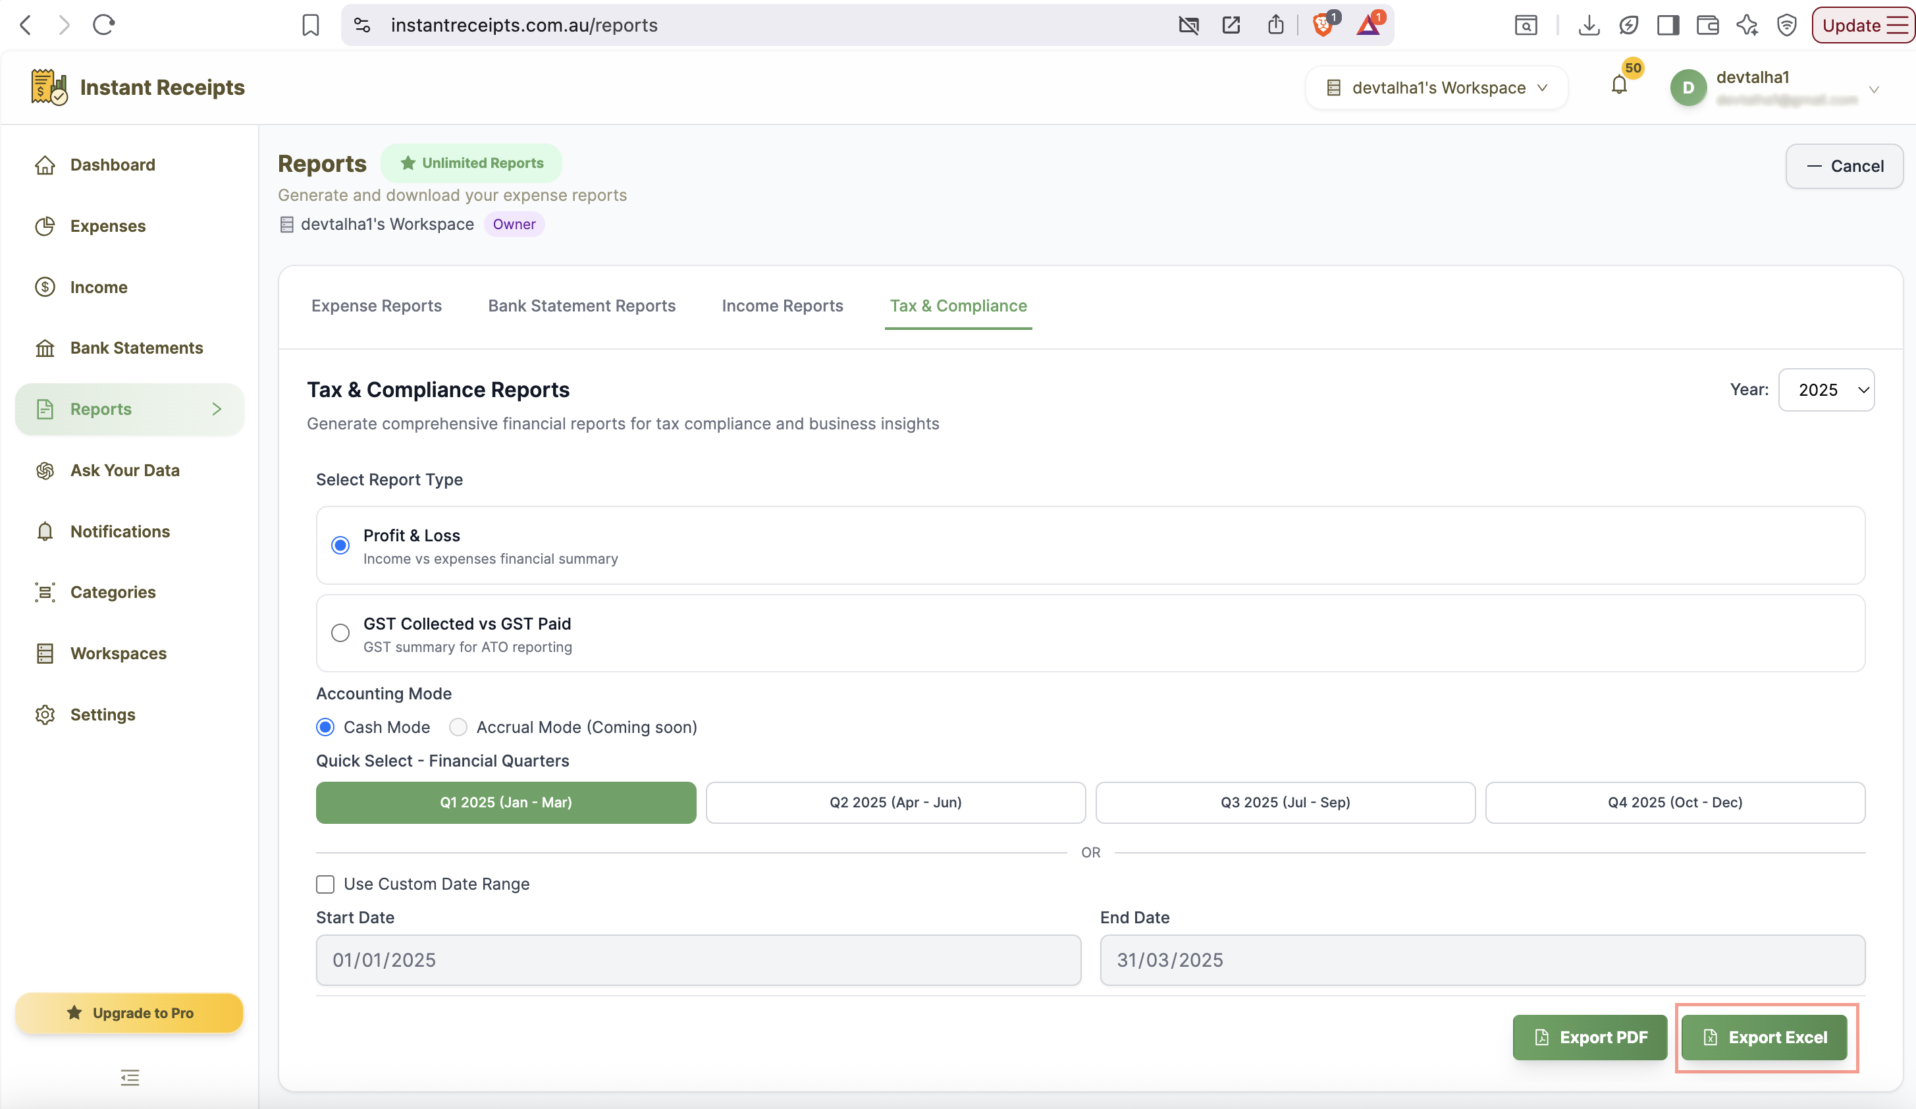This screenshot has height=1109, width=1916.
Task: Select Q3 2025 (Jul - Sep) quarter
Action: tap(1285, 803)
